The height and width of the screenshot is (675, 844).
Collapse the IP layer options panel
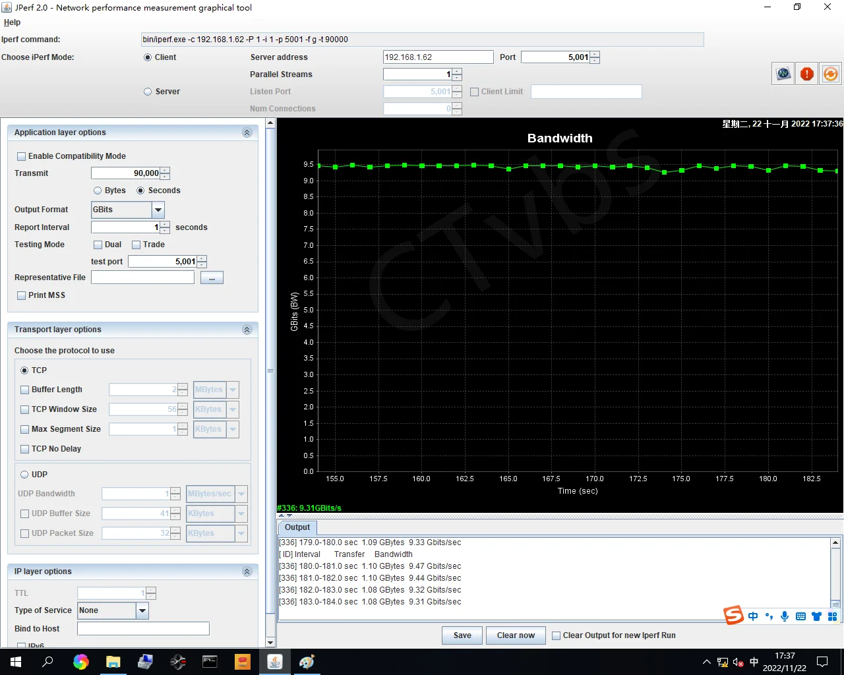coord(247,572)
